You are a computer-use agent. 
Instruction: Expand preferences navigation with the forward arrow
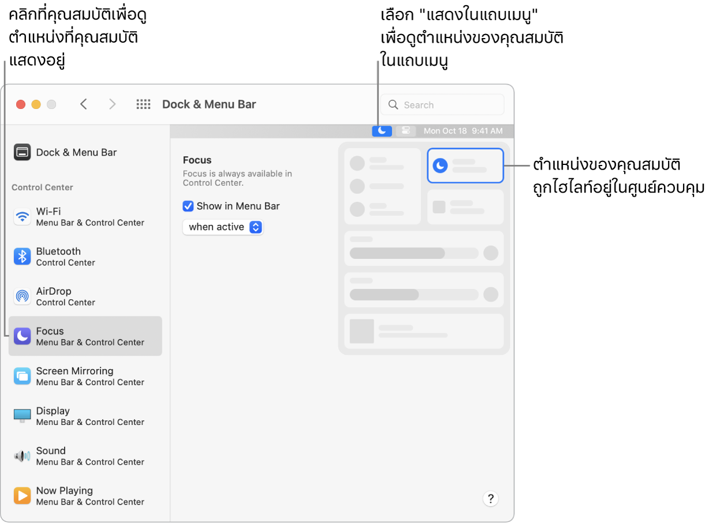pos(112,104)
